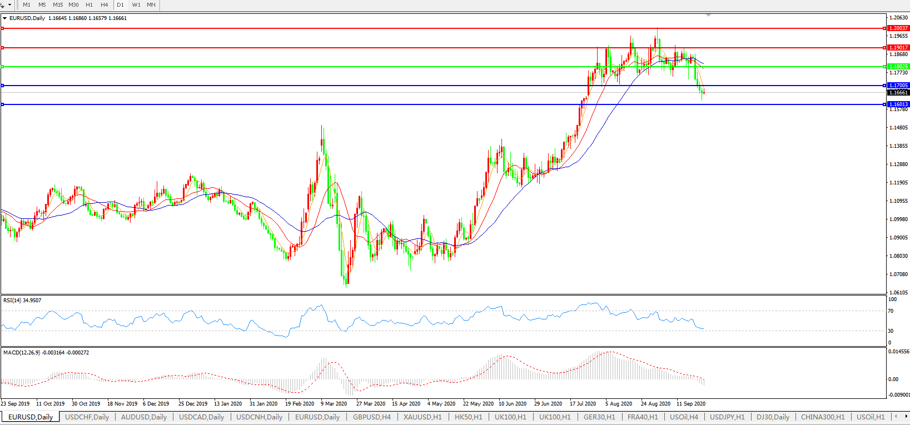
Task: Select the blue 1.16013 line left handle
Action: coord(3,104)
